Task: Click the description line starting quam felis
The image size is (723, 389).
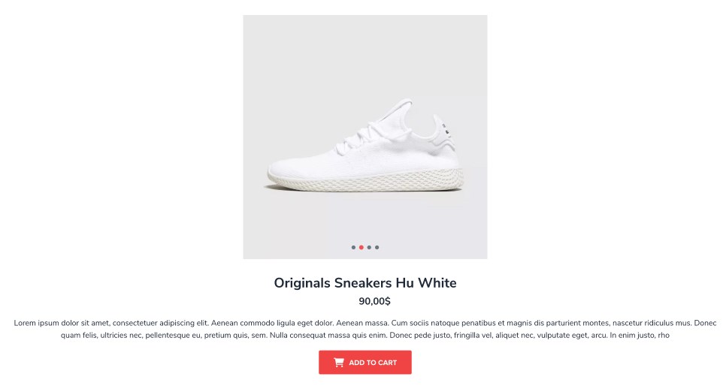Action: pos(365,335)
